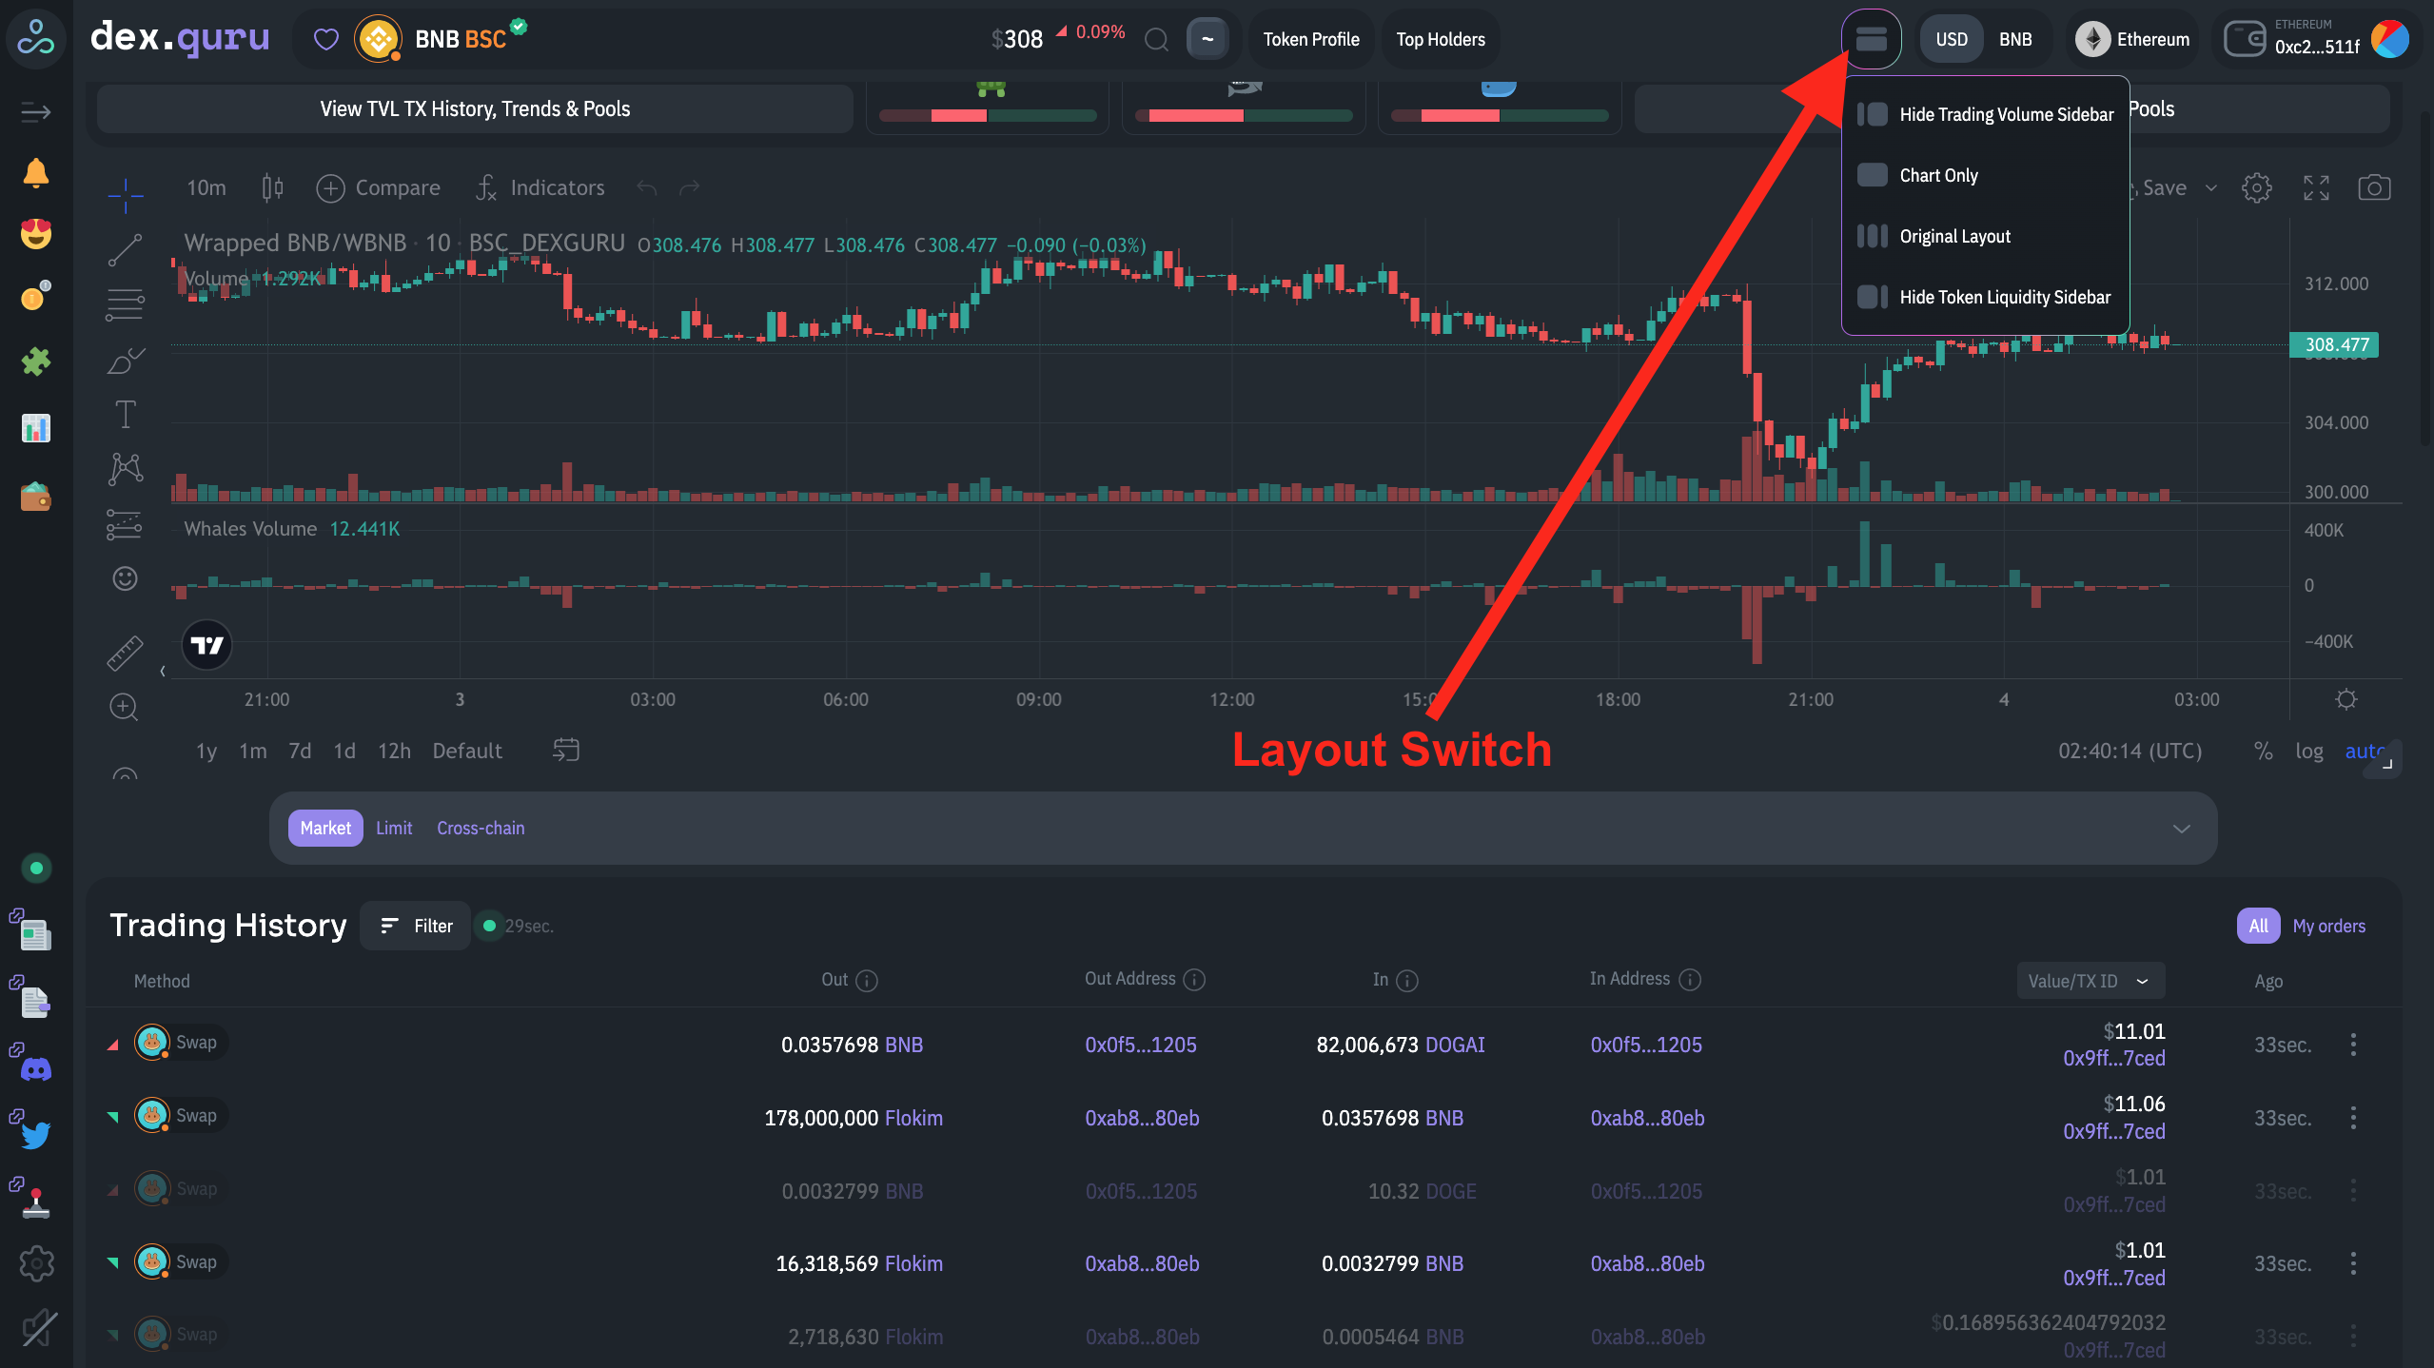Screen dimensions: 2434x1368
Task: Expand the market order panel chevron
Action: pyautogui.click(x=2181, y=829)
